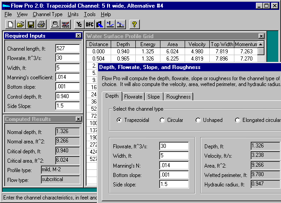Switch to the Flowrate tab

coord(133,97)
